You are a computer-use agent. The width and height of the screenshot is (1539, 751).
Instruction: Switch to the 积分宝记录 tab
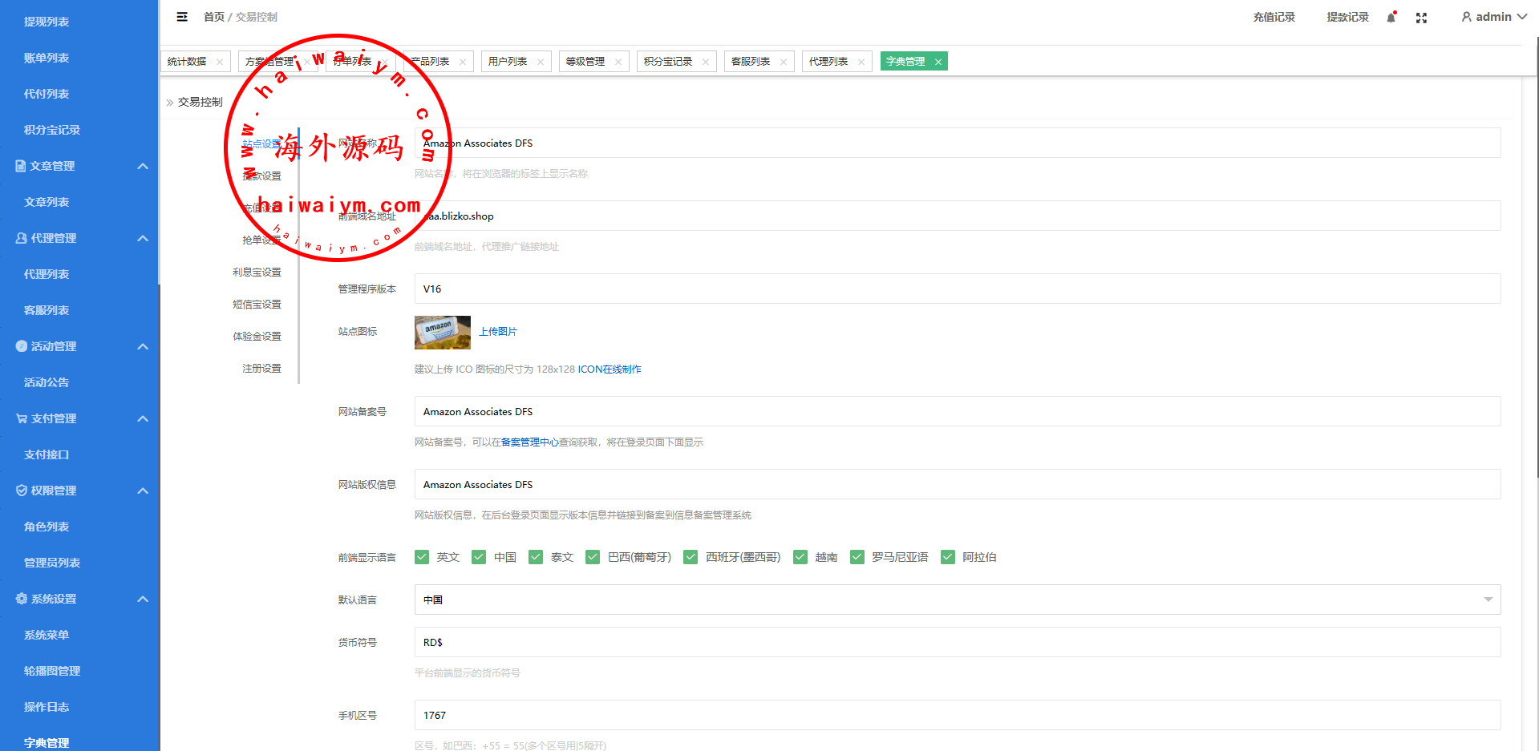[667, 62]
